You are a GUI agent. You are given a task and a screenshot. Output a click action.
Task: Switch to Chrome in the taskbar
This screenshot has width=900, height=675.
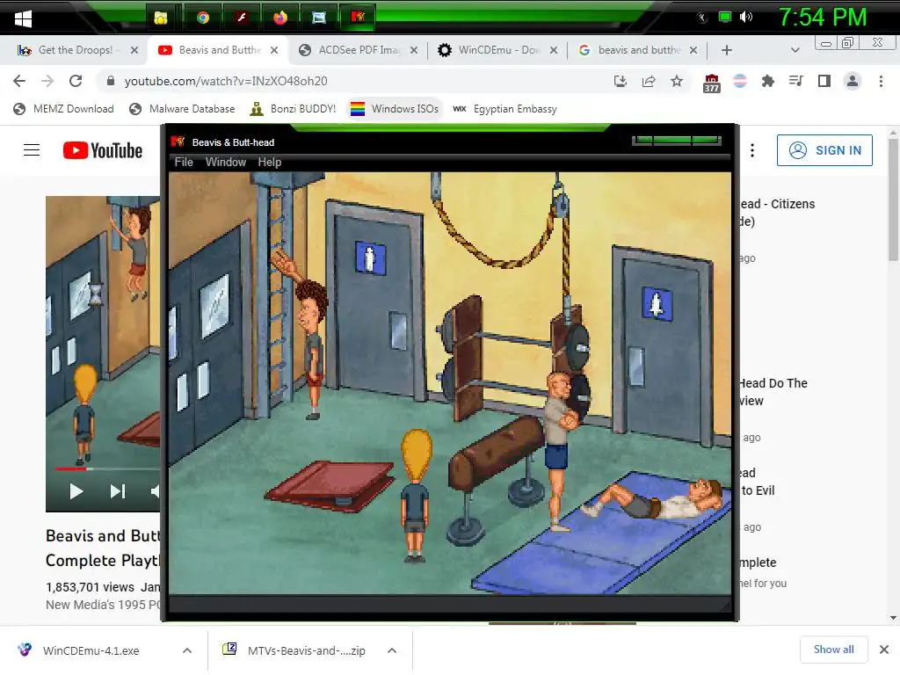click(203, 18)
